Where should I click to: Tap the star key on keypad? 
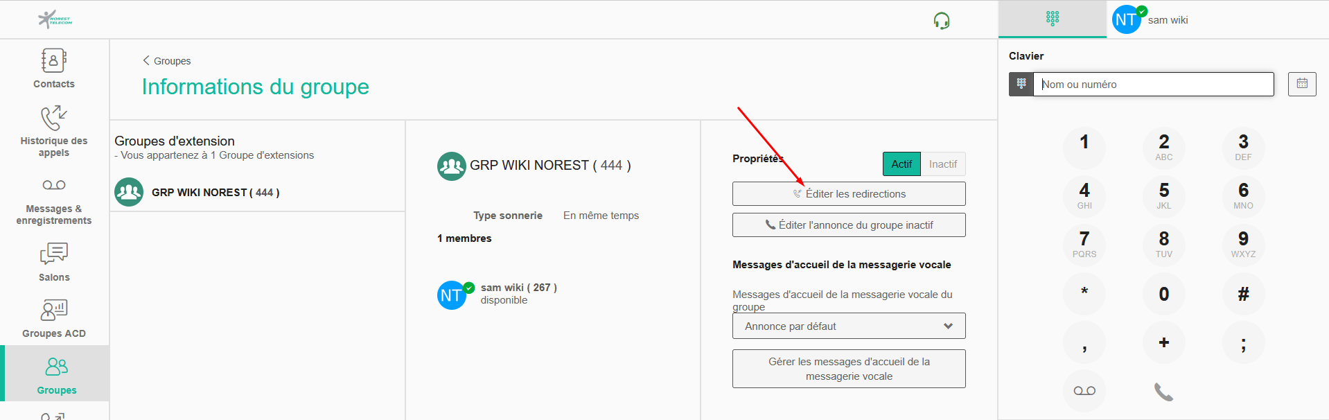click(x=1084, y=294)
